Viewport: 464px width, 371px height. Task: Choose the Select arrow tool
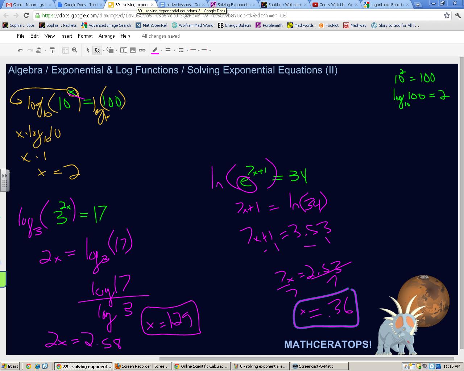tap(88, 50)
